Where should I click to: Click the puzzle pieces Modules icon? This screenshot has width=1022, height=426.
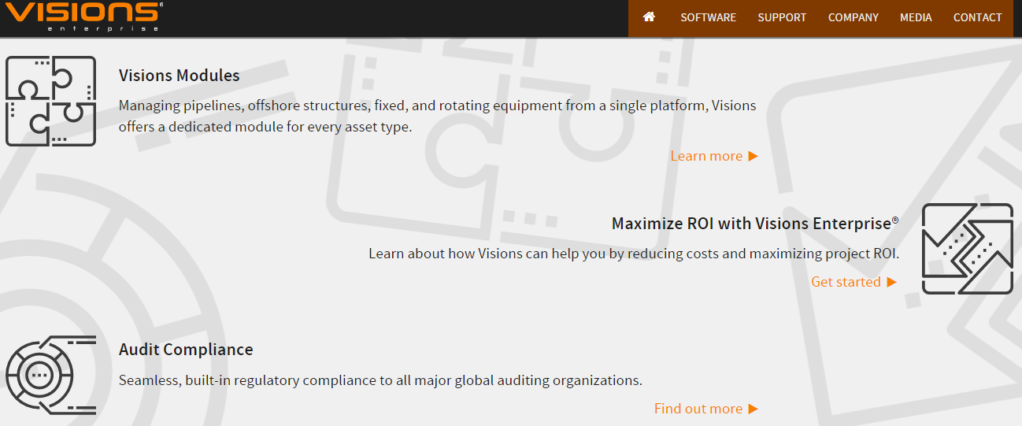51,101
